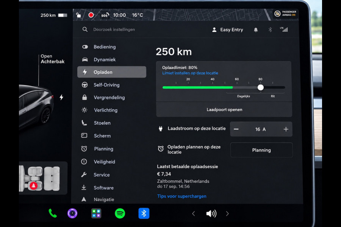Open the Dynamiek settings menu
The image size is (341, 227).
(x=112, y=59)
